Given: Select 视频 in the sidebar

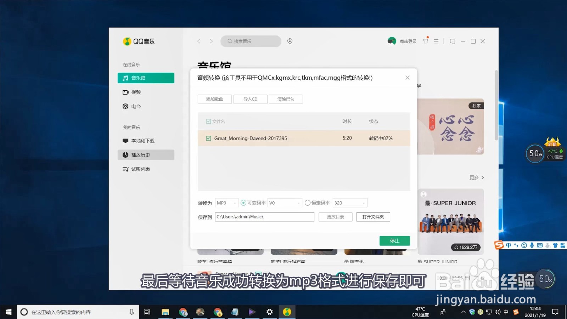Looking at the screenshot, I should (x=136, y=92).
